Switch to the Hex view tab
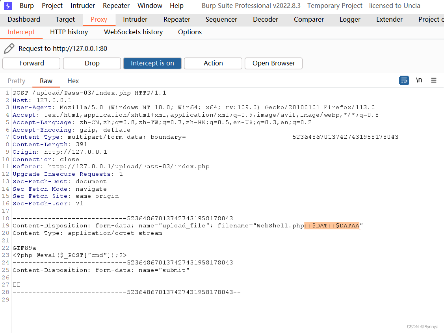The height and width of the screenshot is (333, 444). 73,81
